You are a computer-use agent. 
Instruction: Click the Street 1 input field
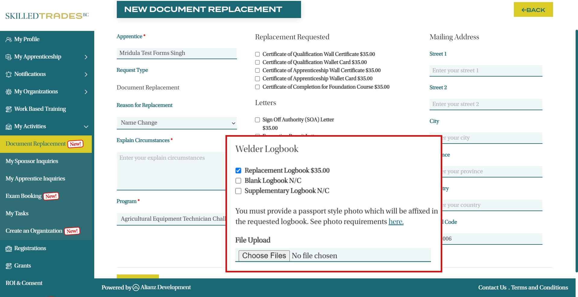(x=486, y=71)
